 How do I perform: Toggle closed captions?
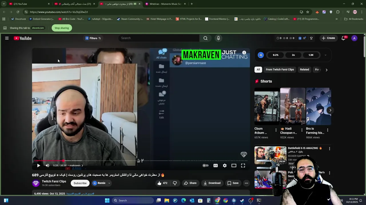[216, 165]
